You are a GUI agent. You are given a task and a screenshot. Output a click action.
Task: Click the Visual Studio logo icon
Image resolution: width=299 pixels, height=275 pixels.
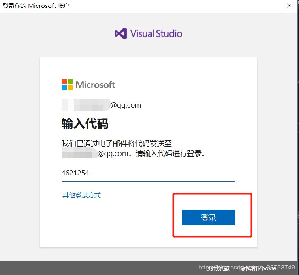click(121, 33)
